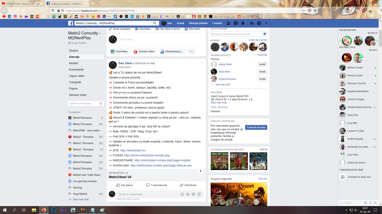Image resolution: width=382 pixels, height=214 pixels.
Task: Open the Mai multe composer options
Action: 192,29
